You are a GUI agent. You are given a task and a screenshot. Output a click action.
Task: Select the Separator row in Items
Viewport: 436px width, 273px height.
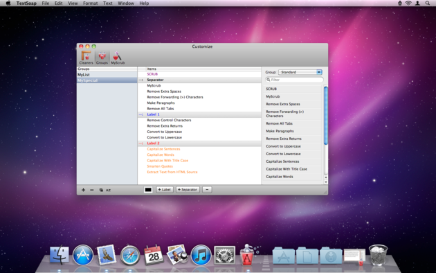(x=199, y=80)
